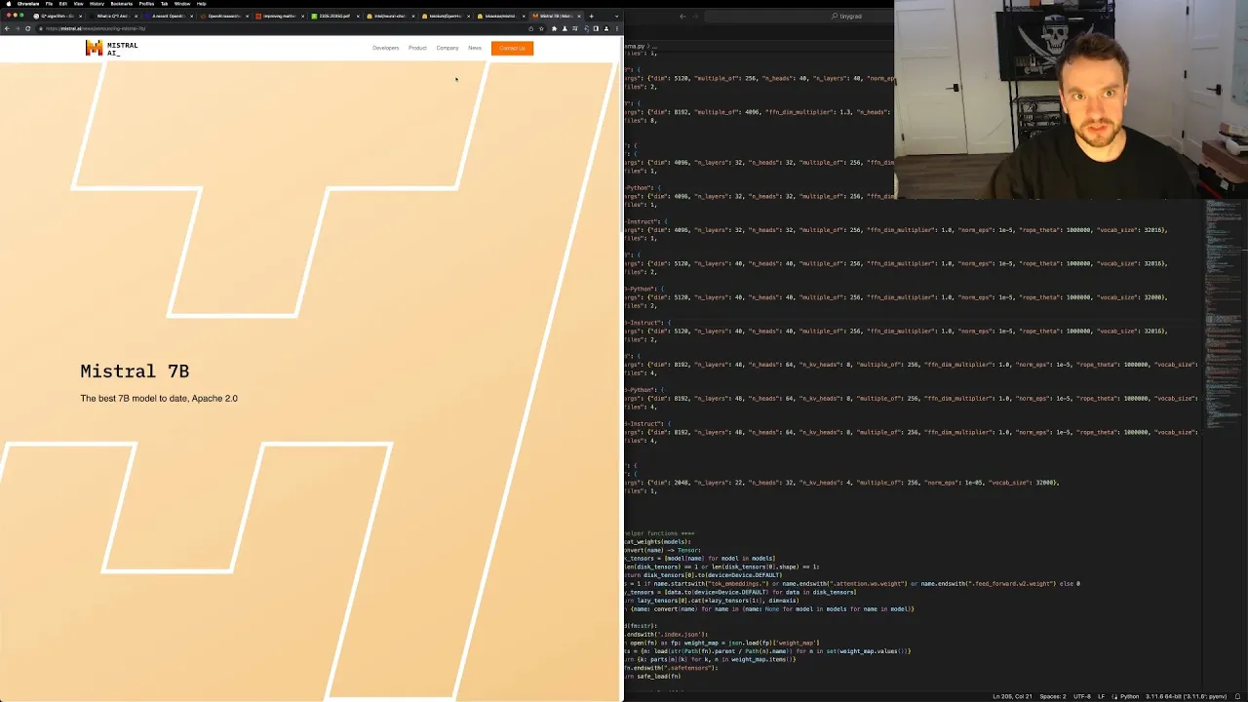The height and width of the screenshot is (702, 1248).
Task: Click the orange Contact Us button
Action: (512, 48)
